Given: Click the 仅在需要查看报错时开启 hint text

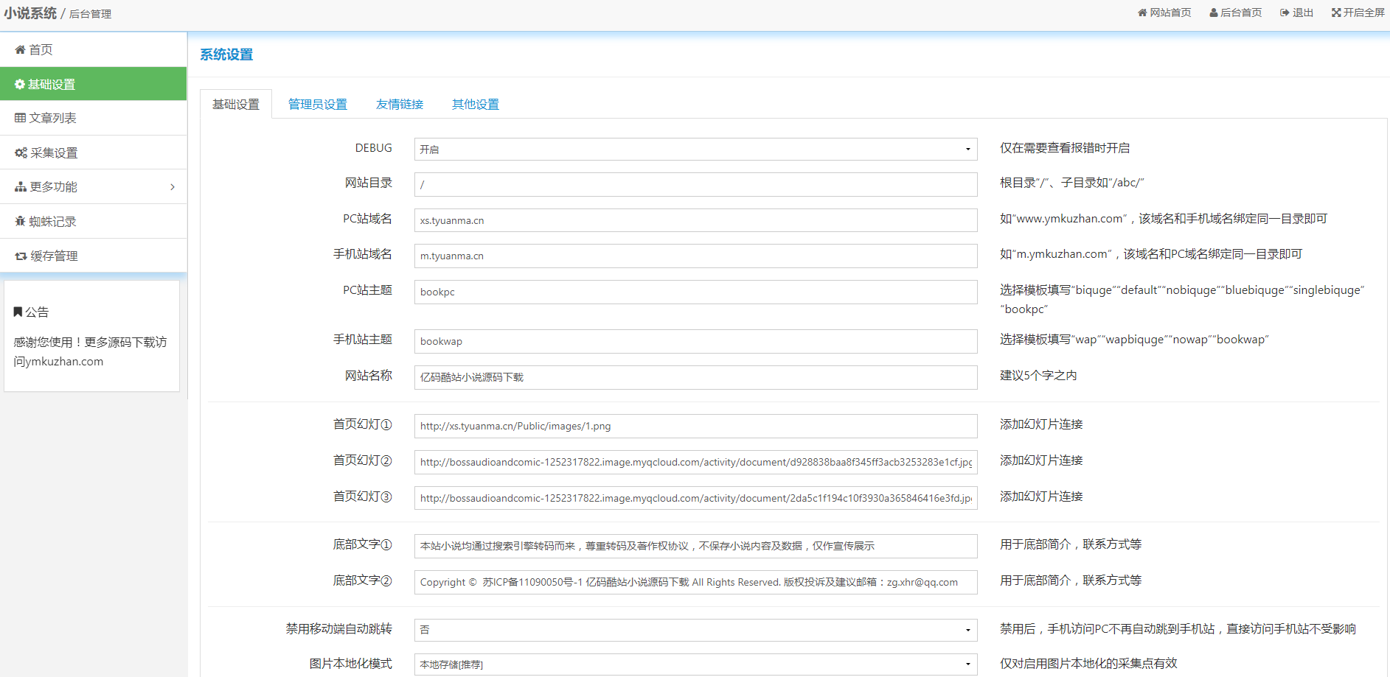Looking at the screenshot, I should pos(1065,148).
